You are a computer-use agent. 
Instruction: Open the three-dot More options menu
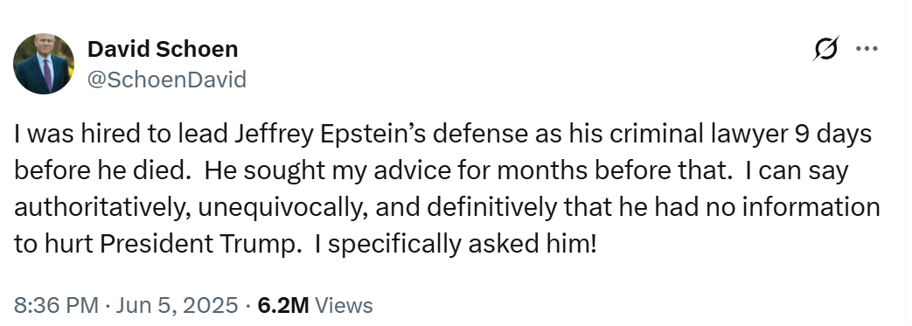[867, 49]
